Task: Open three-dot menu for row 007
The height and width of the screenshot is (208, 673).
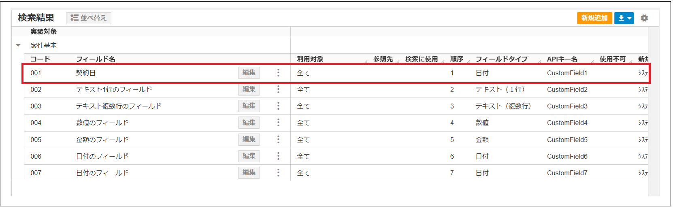Action: pyautogui.click(x=278, y=173)
